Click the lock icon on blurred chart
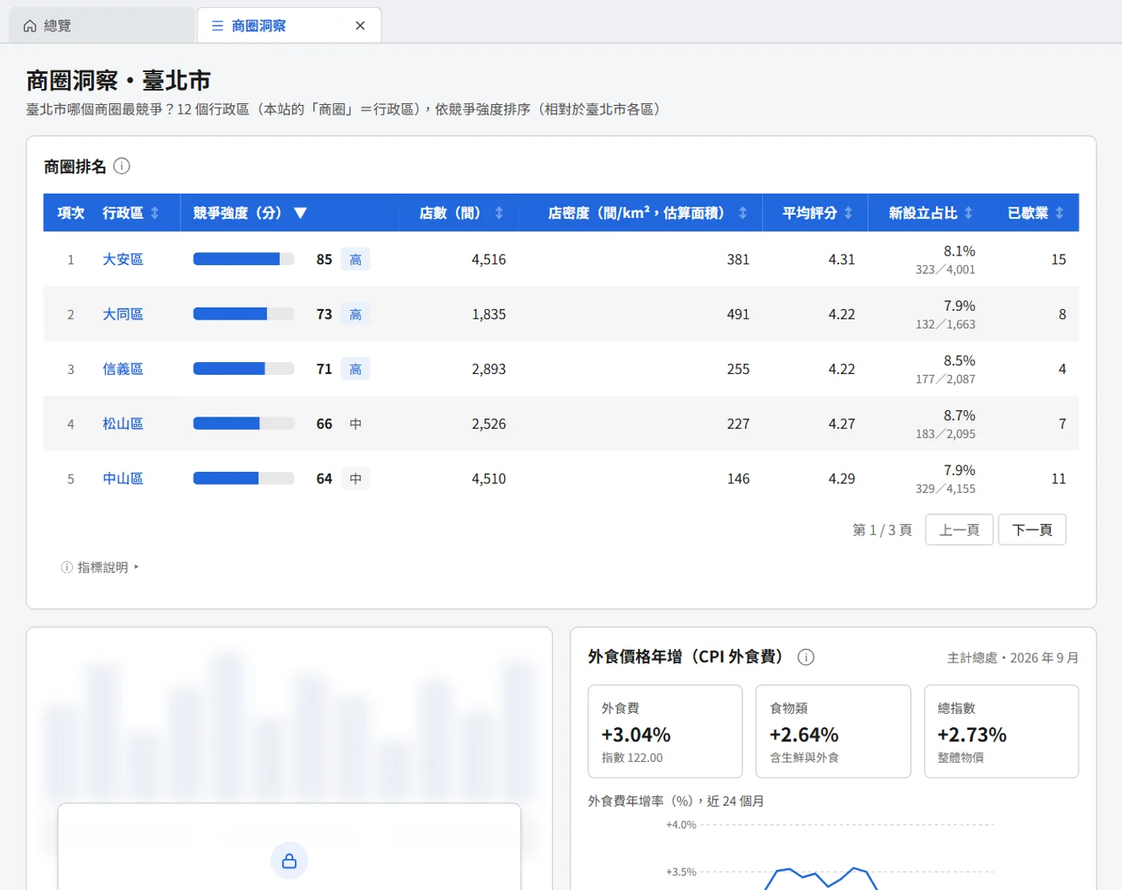1122x890 pixels. (289, 861)
